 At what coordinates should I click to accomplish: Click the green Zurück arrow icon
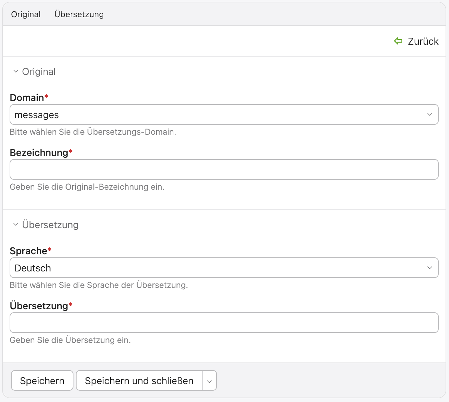(398, 41)
